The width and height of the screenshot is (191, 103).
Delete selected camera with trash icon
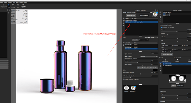160,17
